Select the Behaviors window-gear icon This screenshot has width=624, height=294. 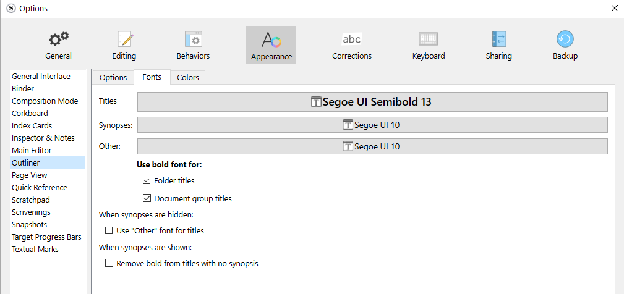pos(194,39)
